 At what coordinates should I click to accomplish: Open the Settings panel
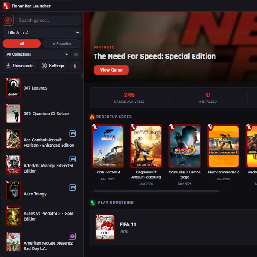click(x=53, y=66)
